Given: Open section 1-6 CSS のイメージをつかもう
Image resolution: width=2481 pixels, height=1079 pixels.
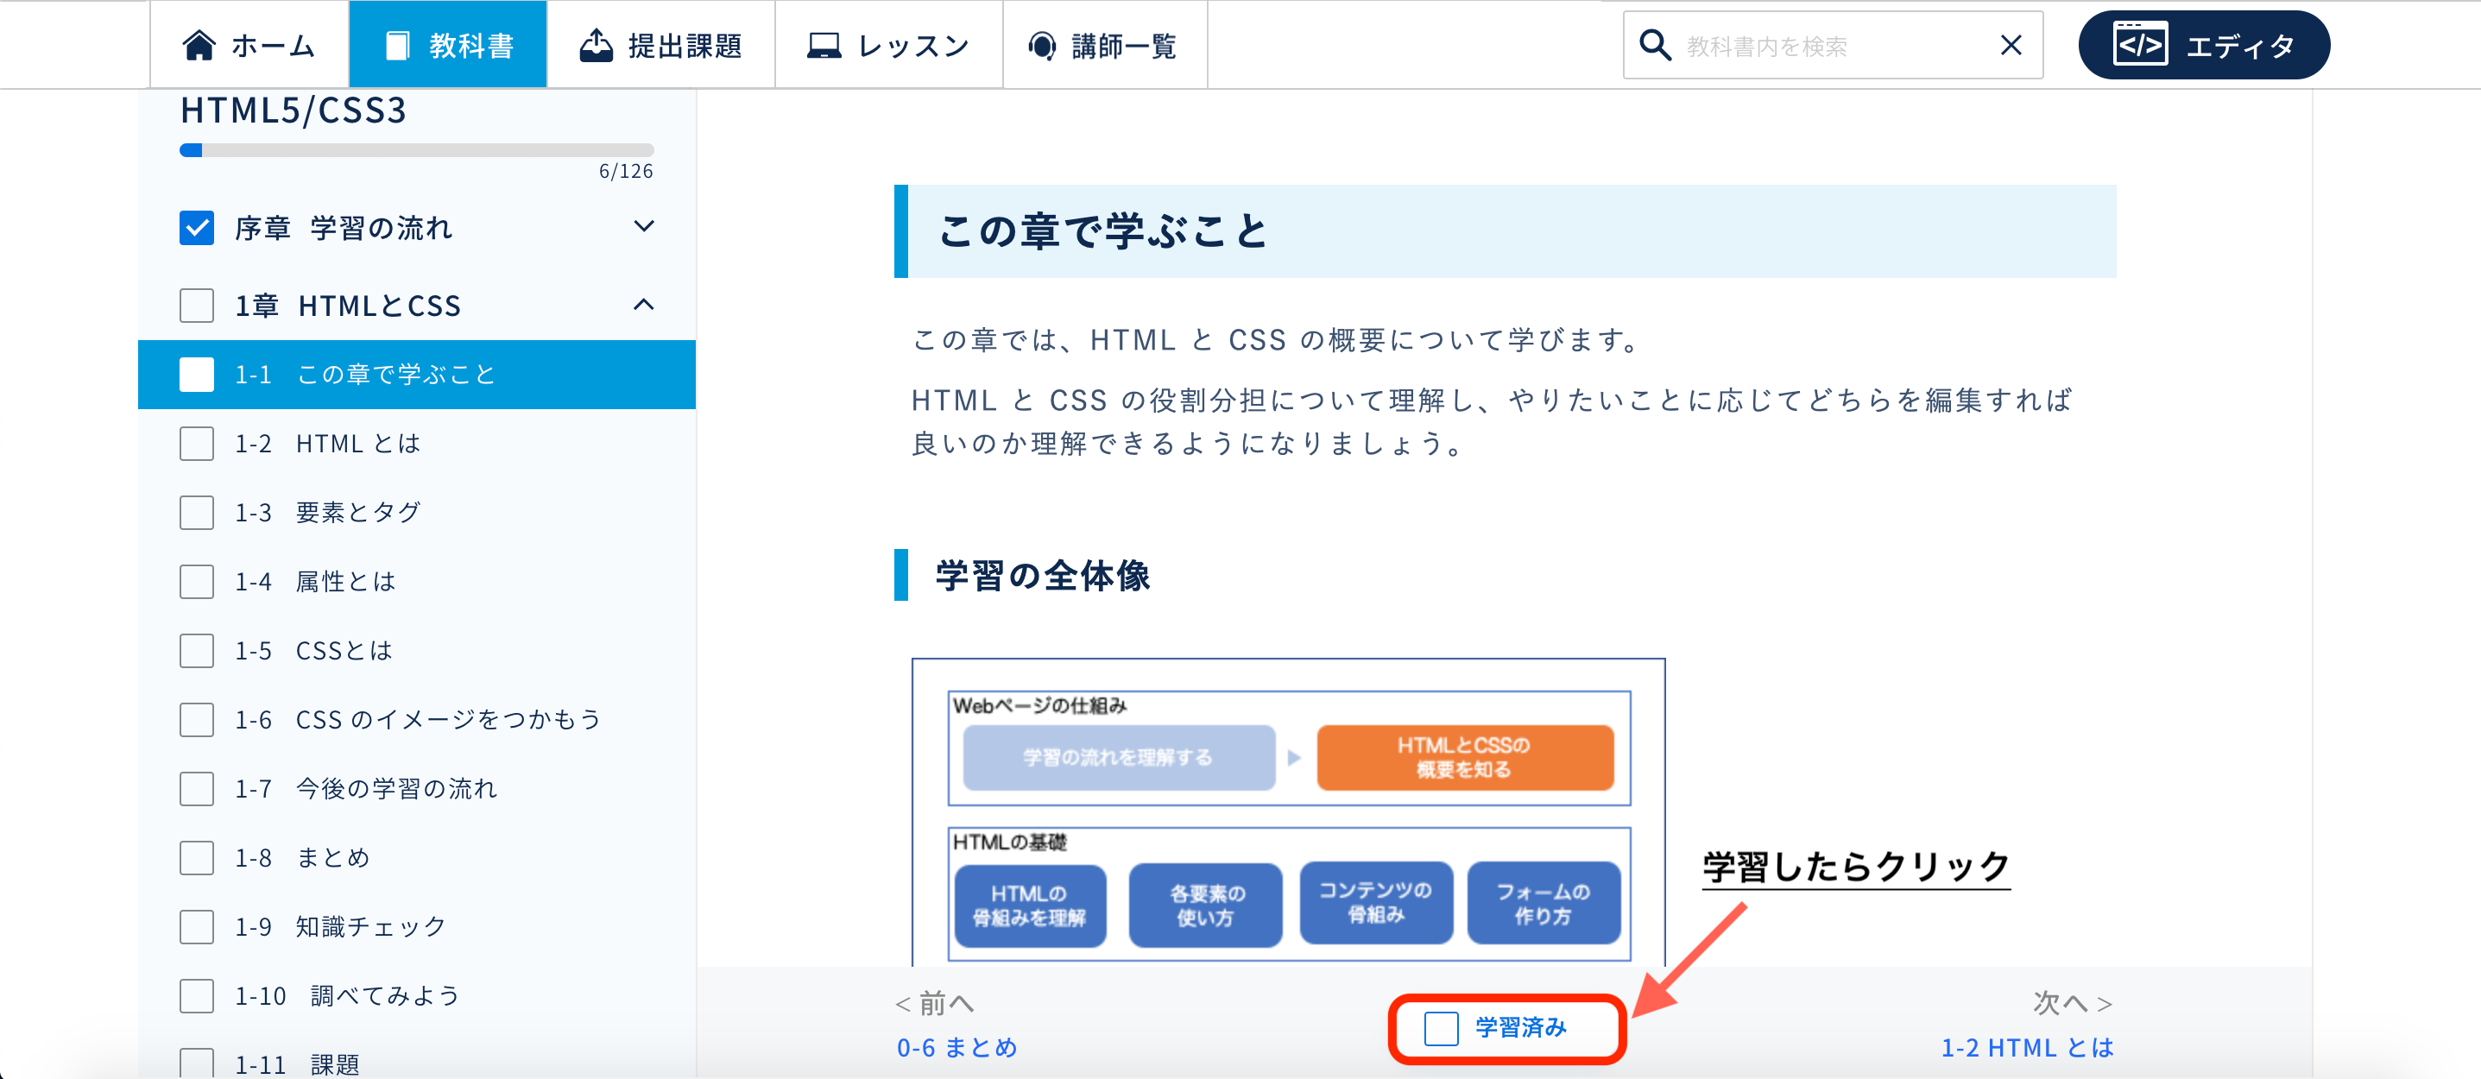Looking at the screenshot, I should (x=416, y=720).
